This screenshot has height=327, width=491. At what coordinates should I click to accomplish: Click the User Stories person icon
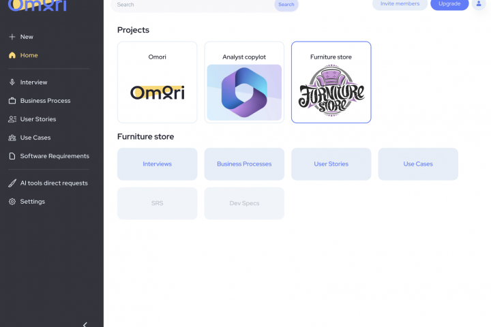[x=12, y=119]
